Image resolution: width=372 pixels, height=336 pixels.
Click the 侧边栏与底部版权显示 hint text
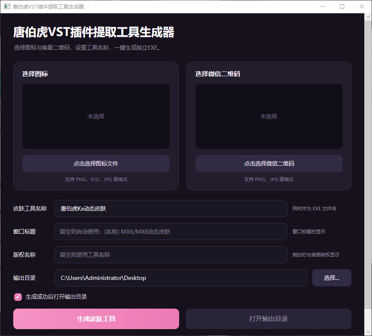click(316, 255)
